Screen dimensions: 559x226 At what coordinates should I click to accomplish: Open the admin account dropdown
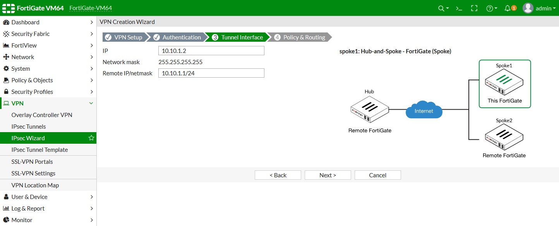coord(546,8)
